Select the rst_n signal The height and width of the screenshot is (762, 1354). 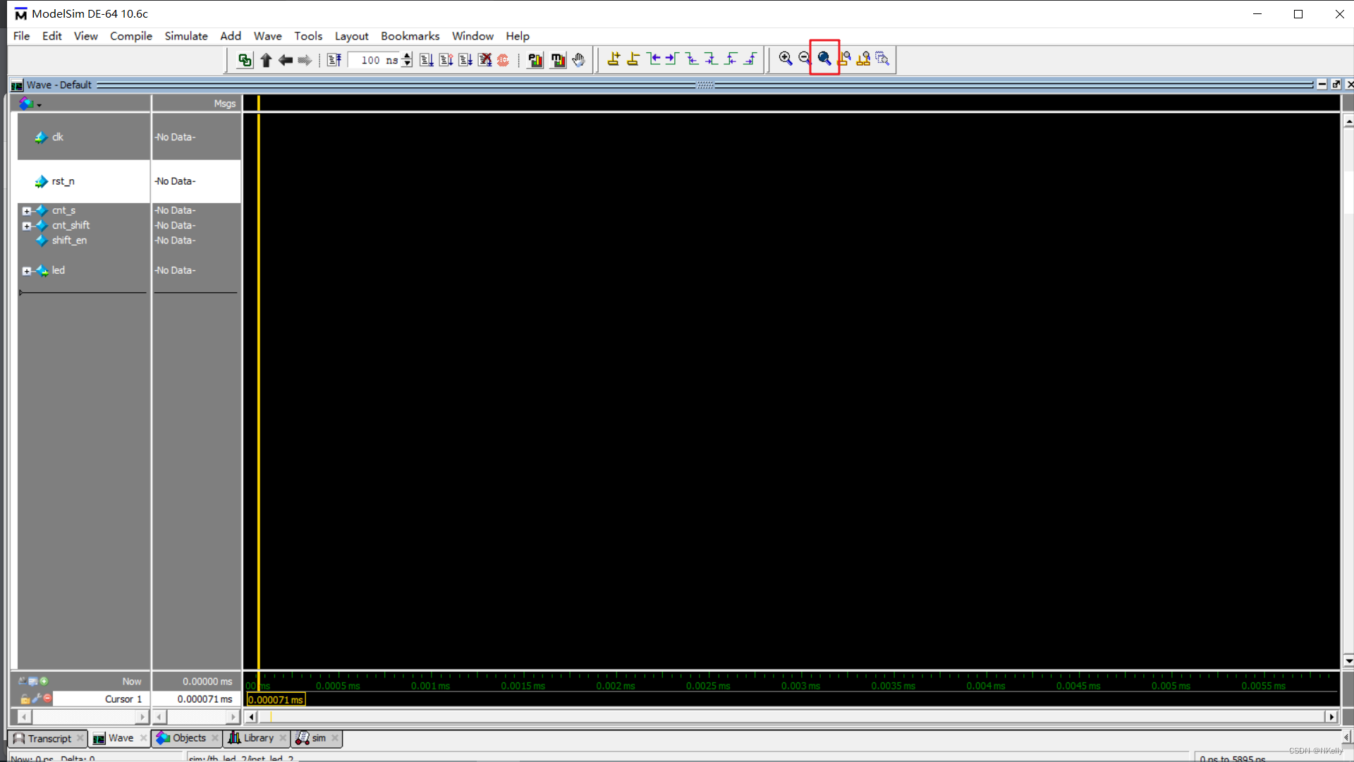point(63,181)
